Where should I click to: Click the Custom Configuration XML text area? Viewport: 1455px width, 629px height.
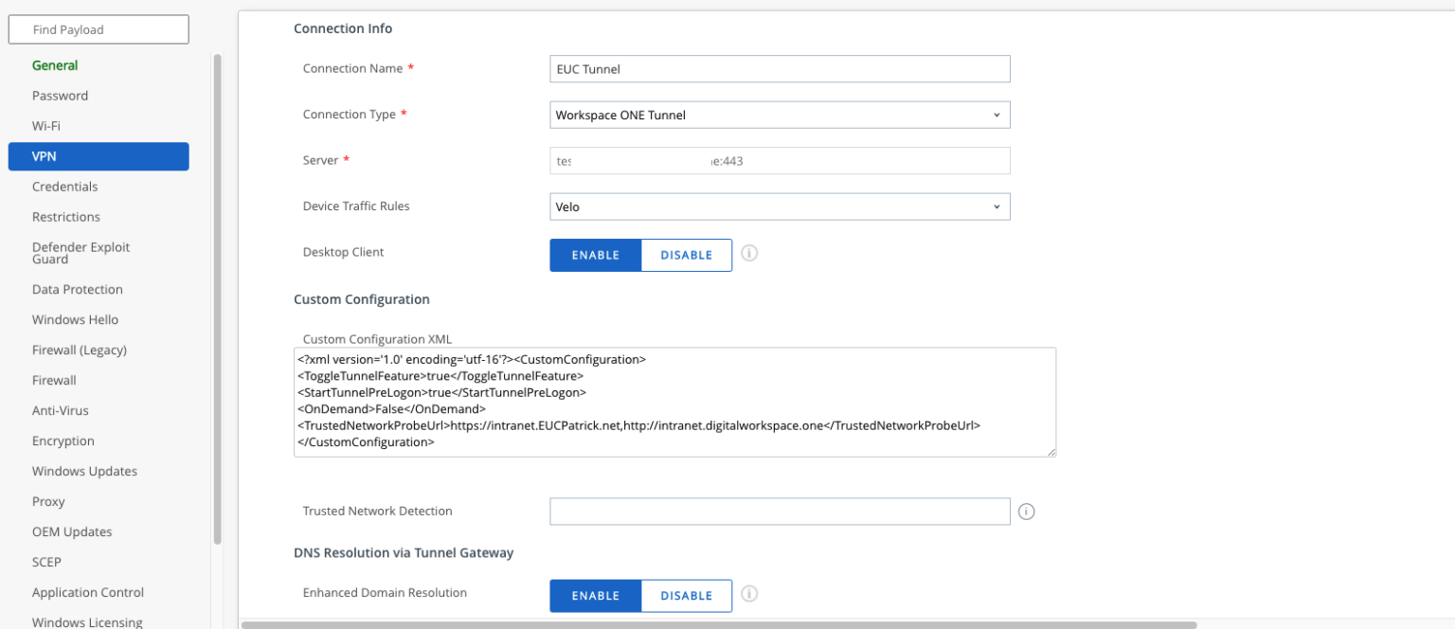coord(674,402)
